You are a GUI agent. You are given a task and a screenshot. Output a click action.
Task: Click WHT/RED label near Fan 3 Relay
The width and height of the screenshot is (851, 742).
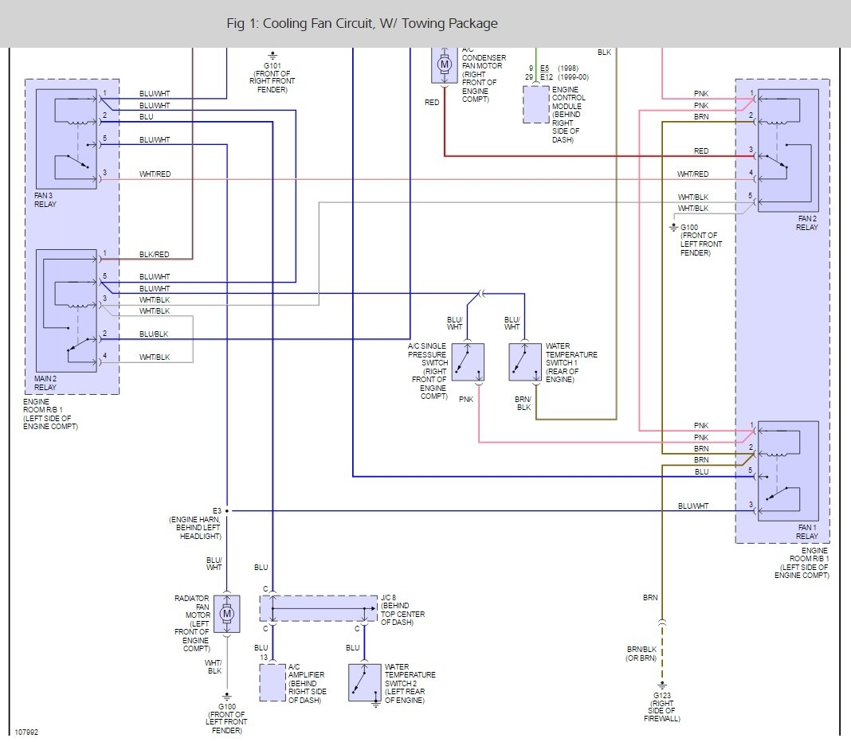click(x=155, y=174)
